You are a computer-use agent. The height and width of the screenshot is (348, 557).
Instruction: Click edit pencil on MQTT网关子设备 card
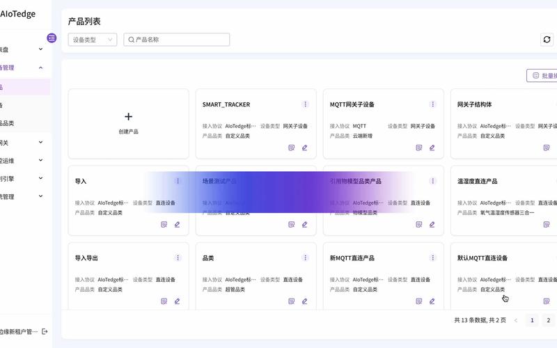(432, 148)
